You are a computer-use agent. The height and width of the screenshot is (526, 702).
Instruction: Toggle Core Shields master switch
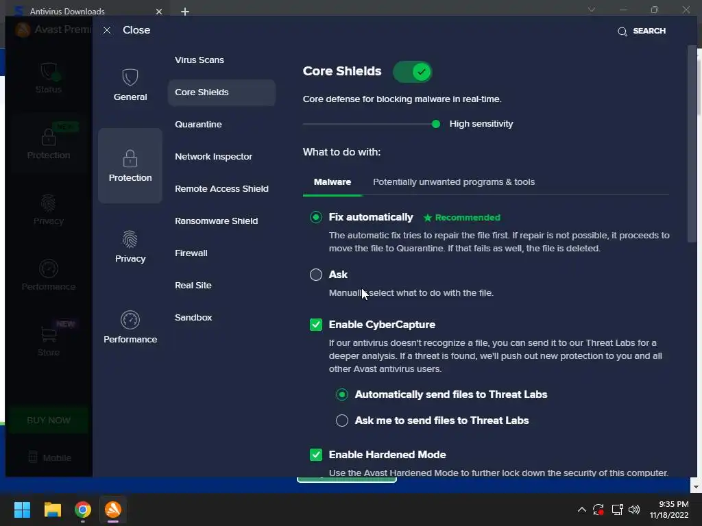[x=412, y=71]
